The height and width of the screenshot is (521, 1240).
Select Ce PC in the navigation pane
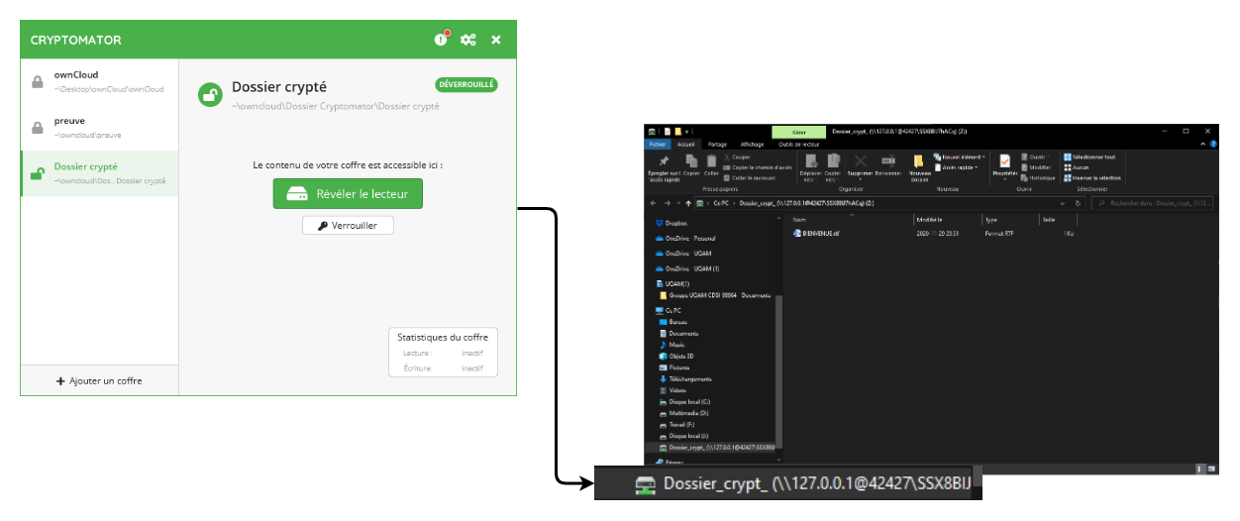pyautogui.click(x=668, y=310)
